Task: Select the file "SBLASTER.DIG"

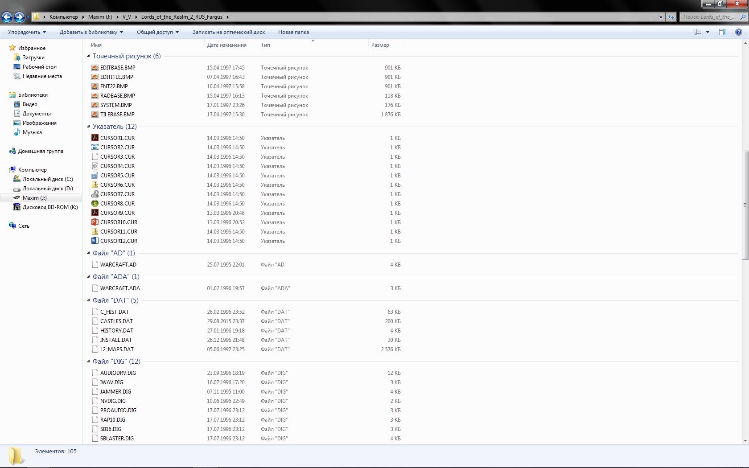Action: 117,439
